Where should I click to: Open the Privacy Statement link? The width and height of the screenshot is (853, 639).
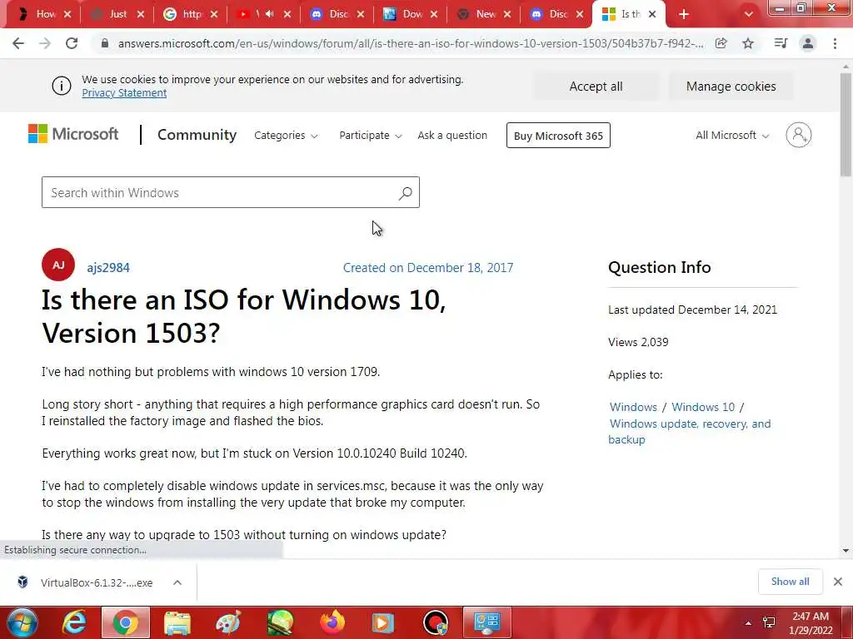coord(124,93)
